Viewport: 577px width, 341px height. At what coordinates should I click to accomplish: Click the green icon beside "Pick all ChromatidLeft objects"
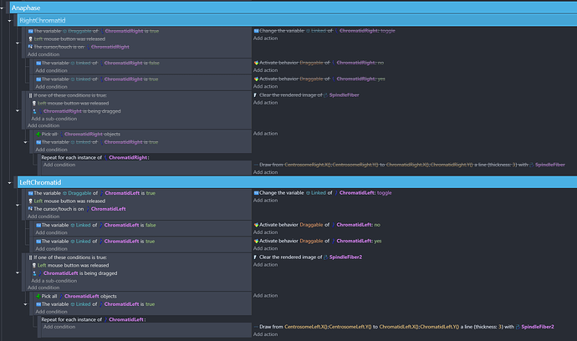[38, 296]
